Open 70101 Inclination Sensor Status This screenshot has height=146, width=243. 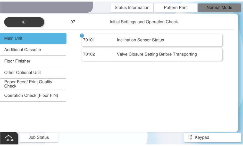152,40
